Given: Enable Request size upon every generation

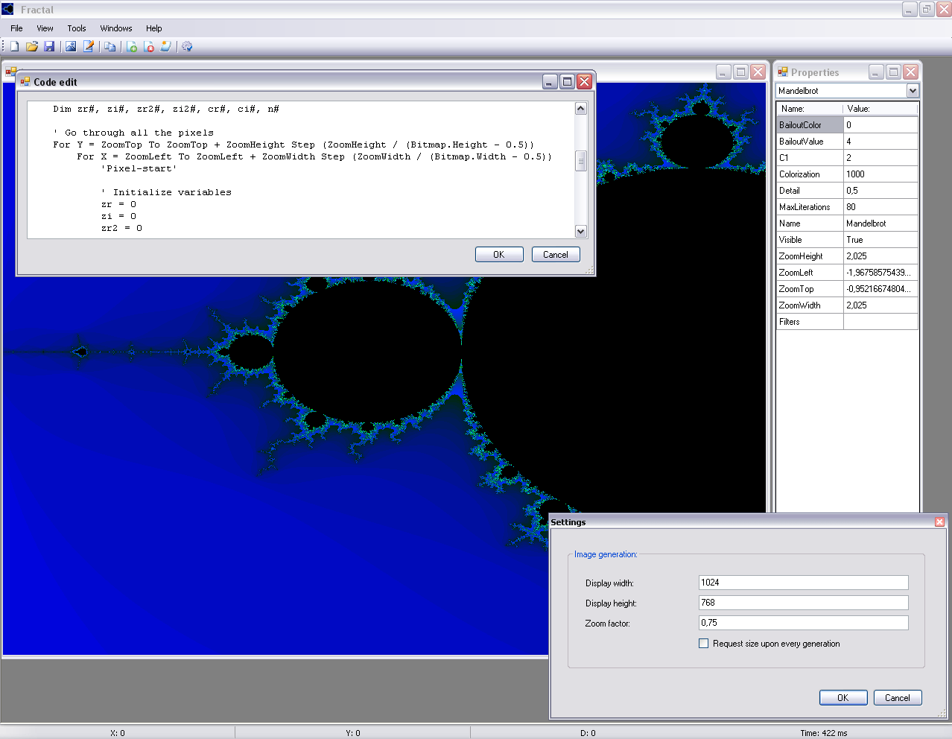Looking at the screenshot, I should (x=704, y=644).
